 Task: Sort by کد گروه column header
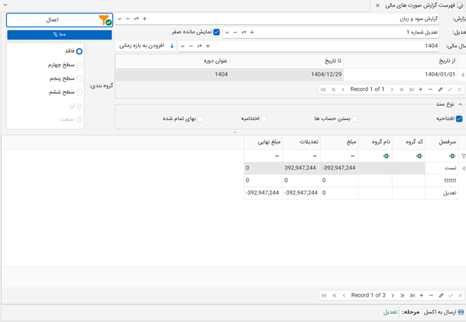(408, 142)
